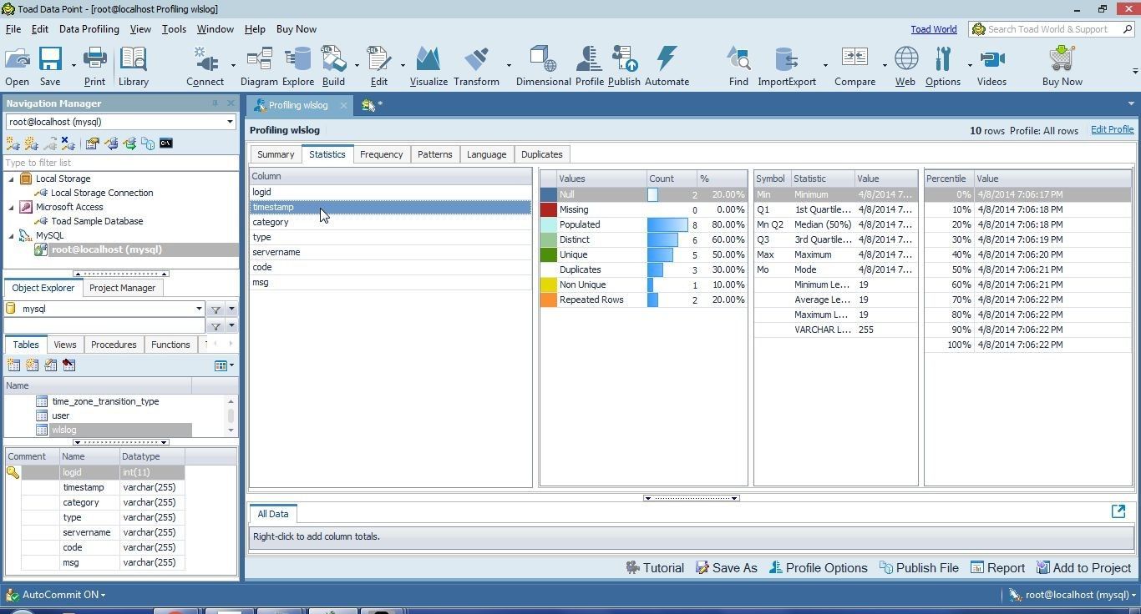Collapse the MySQL tree node
Viewport: 1141px width, 614px height.
(12, 235)
